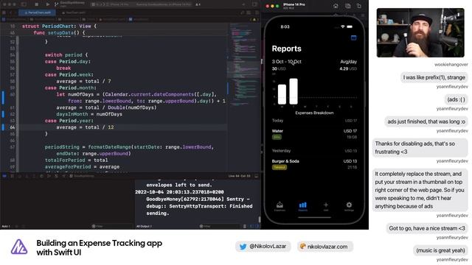Tap the Add plus tab icon
Viewport: 472px width, 265px height.
coord(326,206)
